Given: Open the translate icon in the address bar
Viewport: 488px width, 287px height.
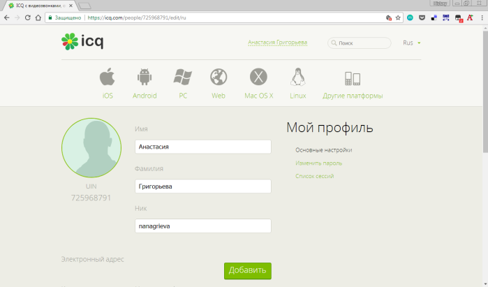Looking at the screenshot, I should coord(389,17).
